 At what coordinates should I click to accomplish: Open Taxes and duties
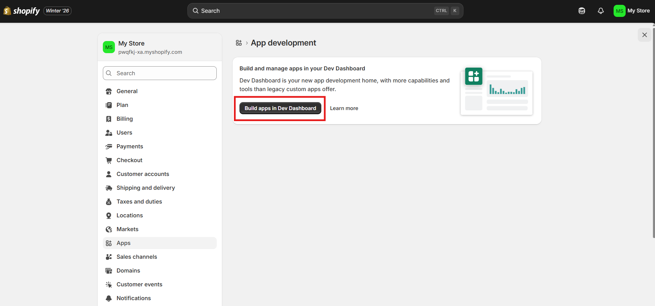pos(160,201)
